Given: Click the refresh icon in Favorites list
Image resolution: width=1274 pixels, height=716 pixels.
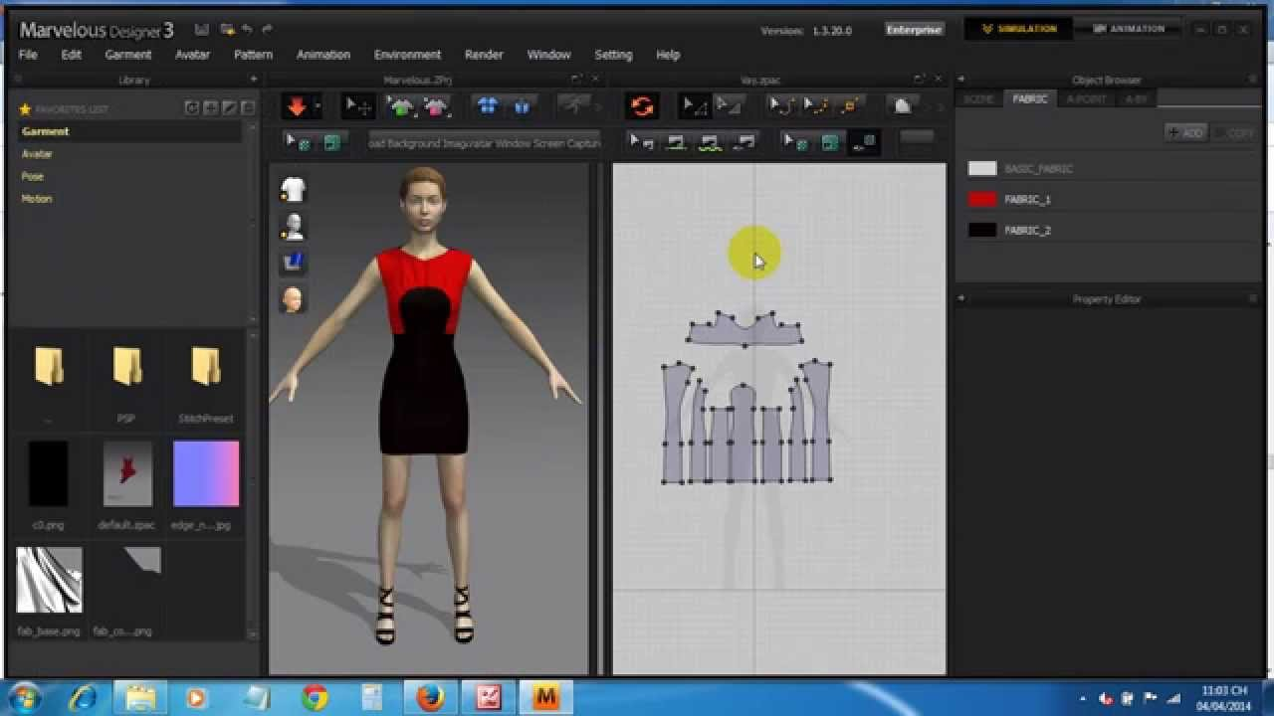Looking at the screenshot, I should tap(193, 108).
